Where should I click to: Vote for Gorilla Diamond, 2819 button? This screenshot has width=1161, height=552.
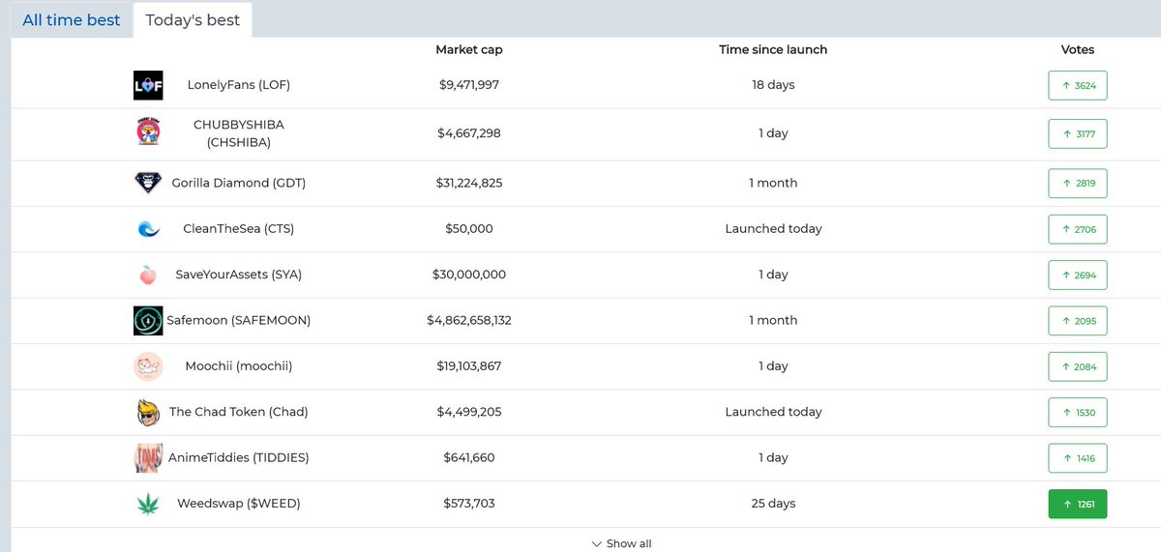point(1078,183)
